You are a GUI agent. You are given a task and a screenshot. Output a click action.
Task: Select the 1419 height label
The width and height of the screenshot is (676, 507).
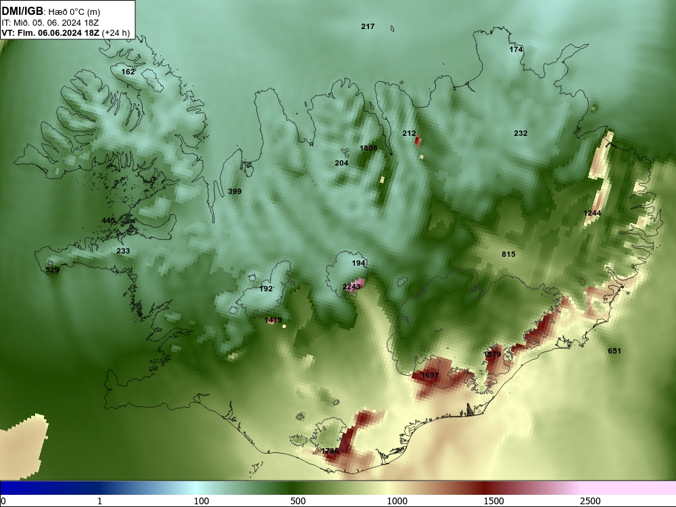point(273,320)
